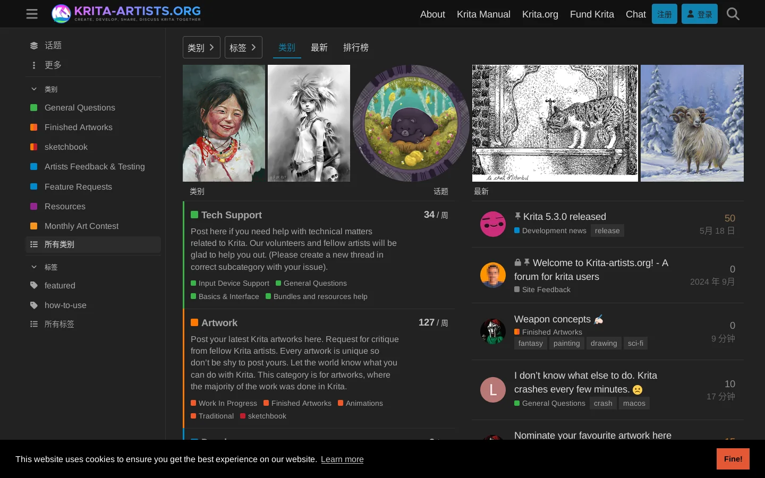Open the Artwork category link
Screen dimensions: 765x478
click(219, 323)
